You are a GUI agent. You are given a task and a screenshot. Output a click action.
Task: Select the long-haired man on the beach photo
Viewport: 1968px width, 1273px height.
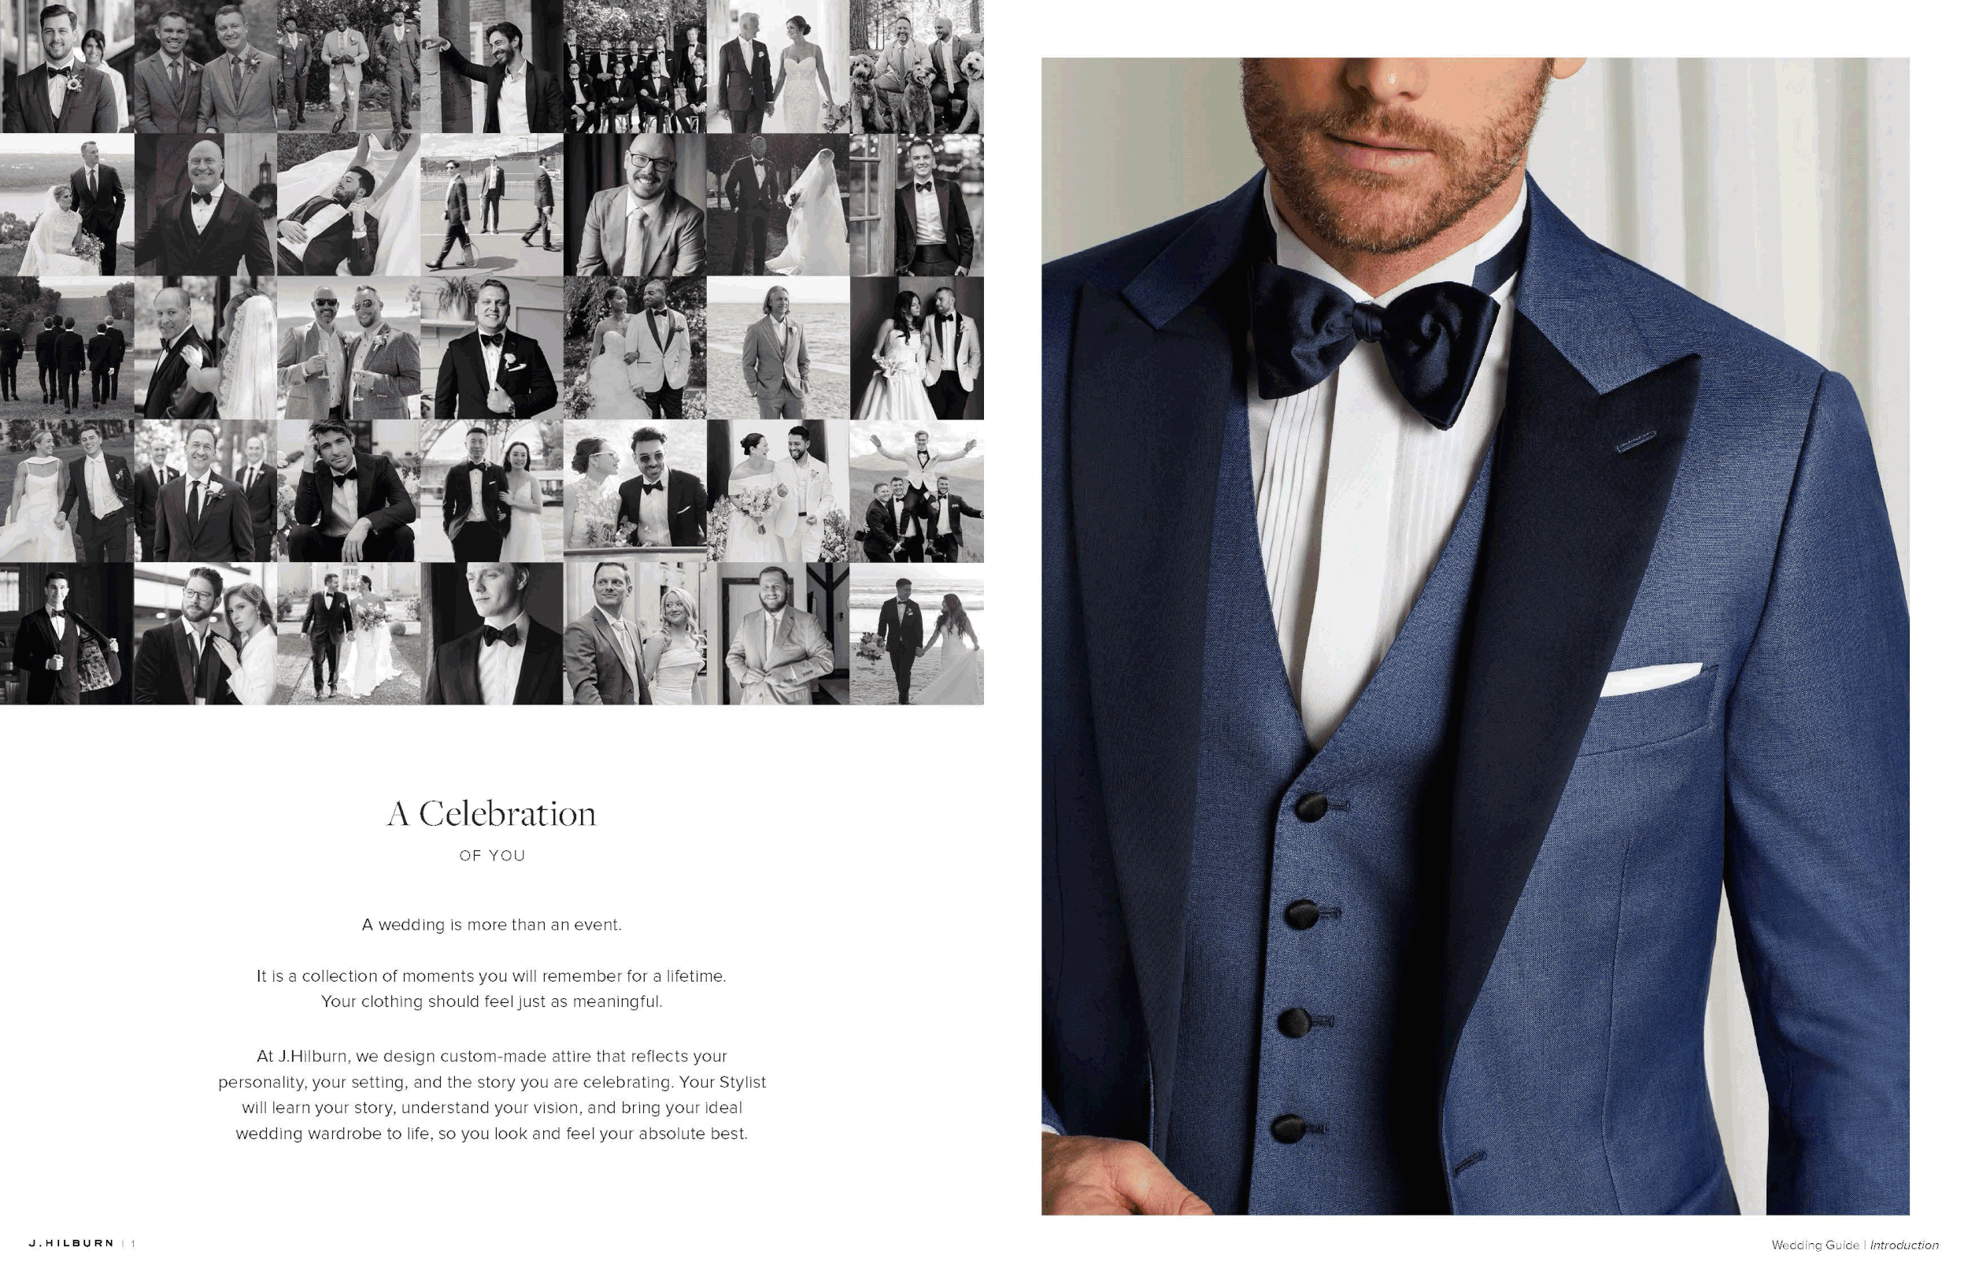click(x=778, y=348)
